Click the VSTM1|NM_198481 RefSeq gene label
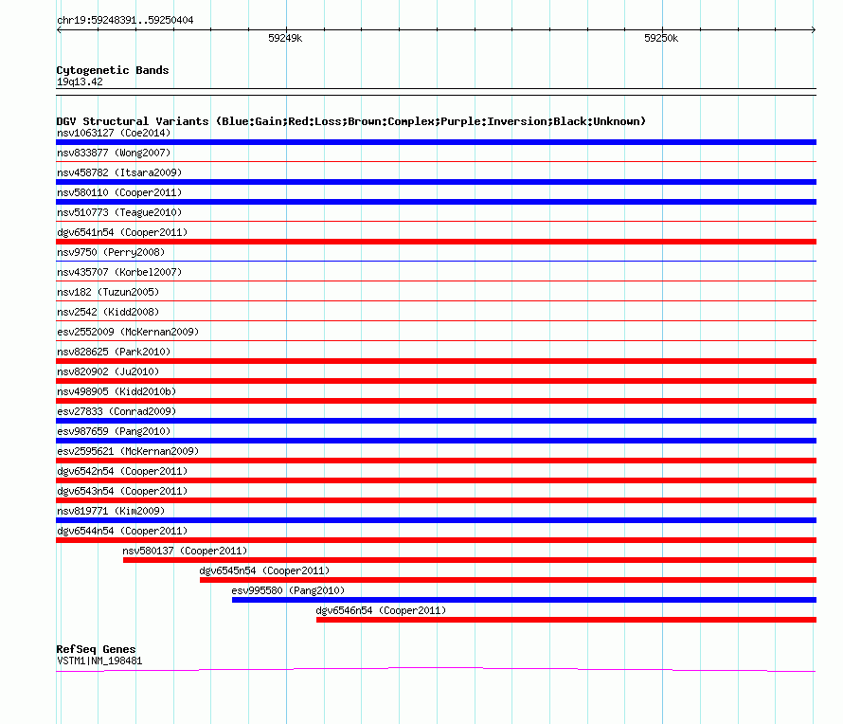Image resolution: width=843 pixels, height=724 pixels. click(99, 661)
